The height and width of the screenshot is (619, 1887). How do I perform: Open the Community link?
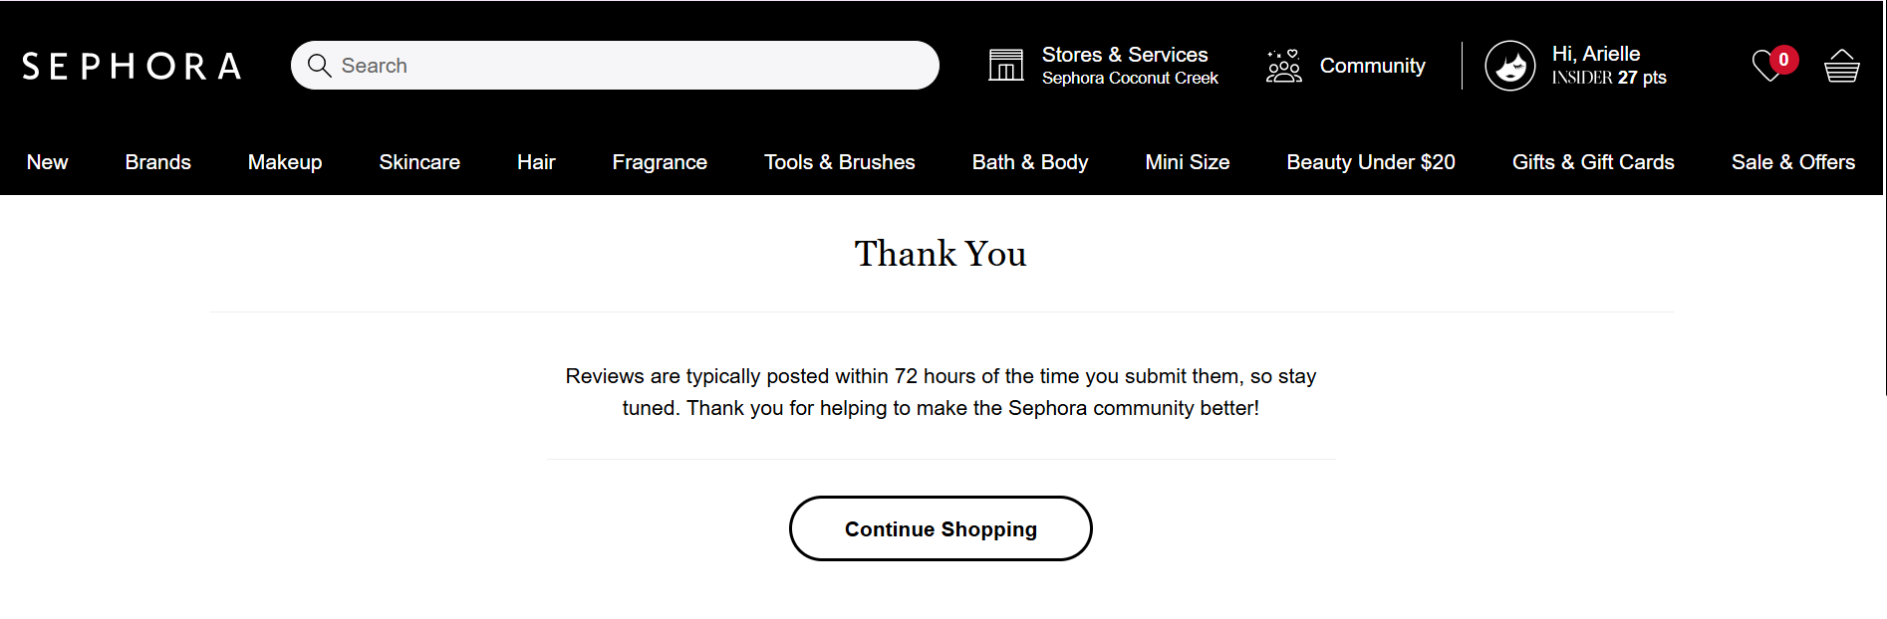tap(1372, 66)
